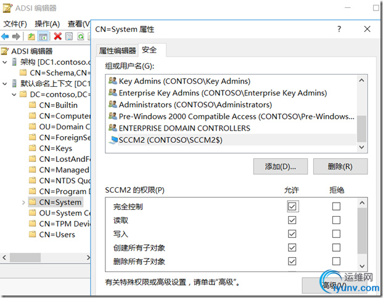Select CN=Schema node in the tree
383x298 pixels.
coord(60,73)
